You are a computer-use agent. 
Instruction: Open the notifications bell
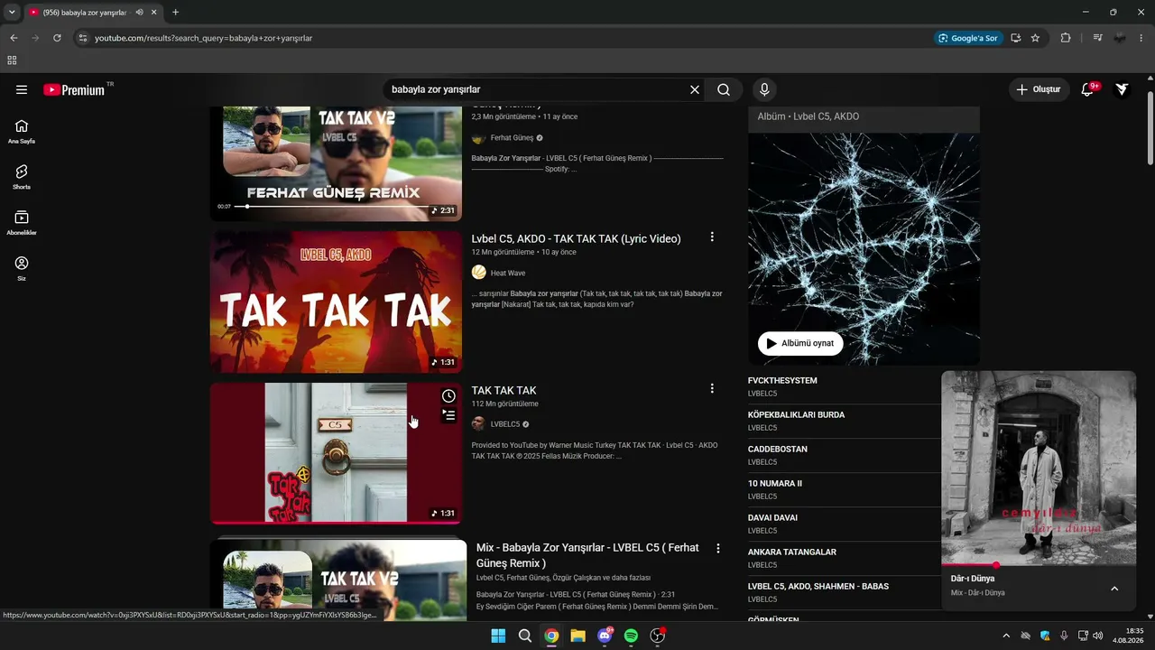click(1087, 89)
